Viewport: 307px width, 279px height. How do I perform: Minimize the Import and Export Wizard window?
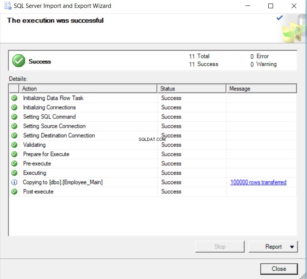[248, 6]
